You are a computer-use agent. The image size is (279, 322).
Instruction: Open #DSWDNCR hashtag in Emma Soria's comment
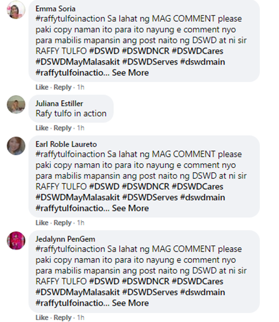(145, 51)
